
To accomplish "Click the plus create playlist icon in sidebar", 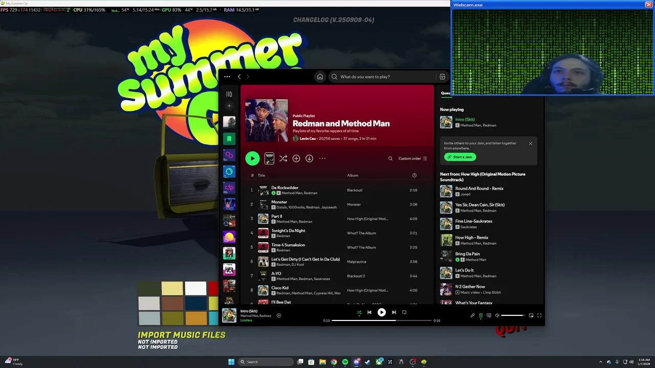I will click(229, 106).
